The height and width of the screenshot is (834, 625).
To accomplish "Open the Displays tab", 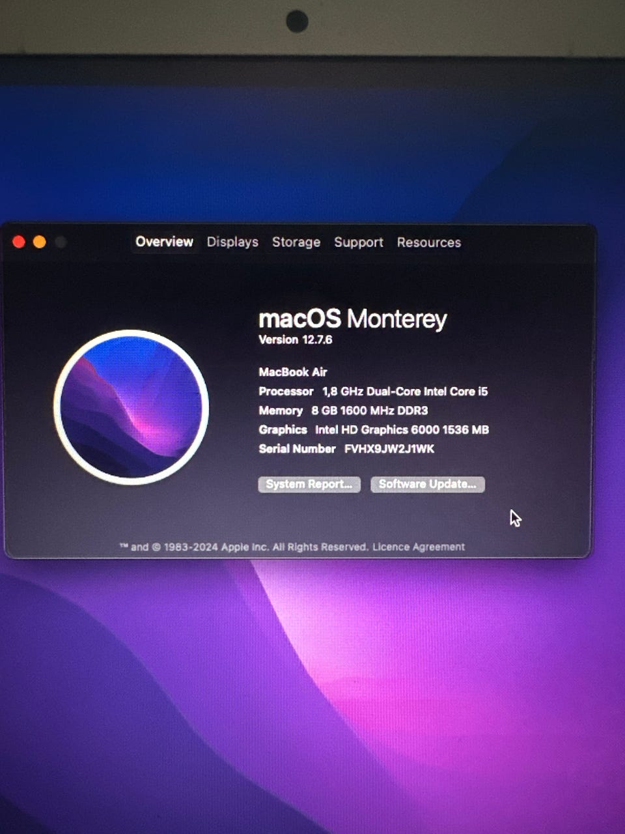I will [x=232, y=242].
